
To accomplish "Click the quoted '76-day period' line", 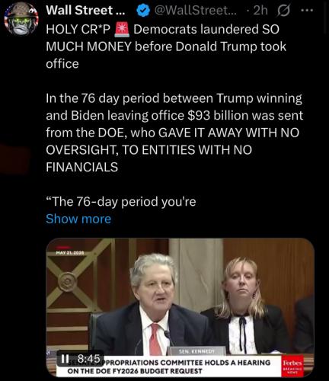I will [121, 202].
